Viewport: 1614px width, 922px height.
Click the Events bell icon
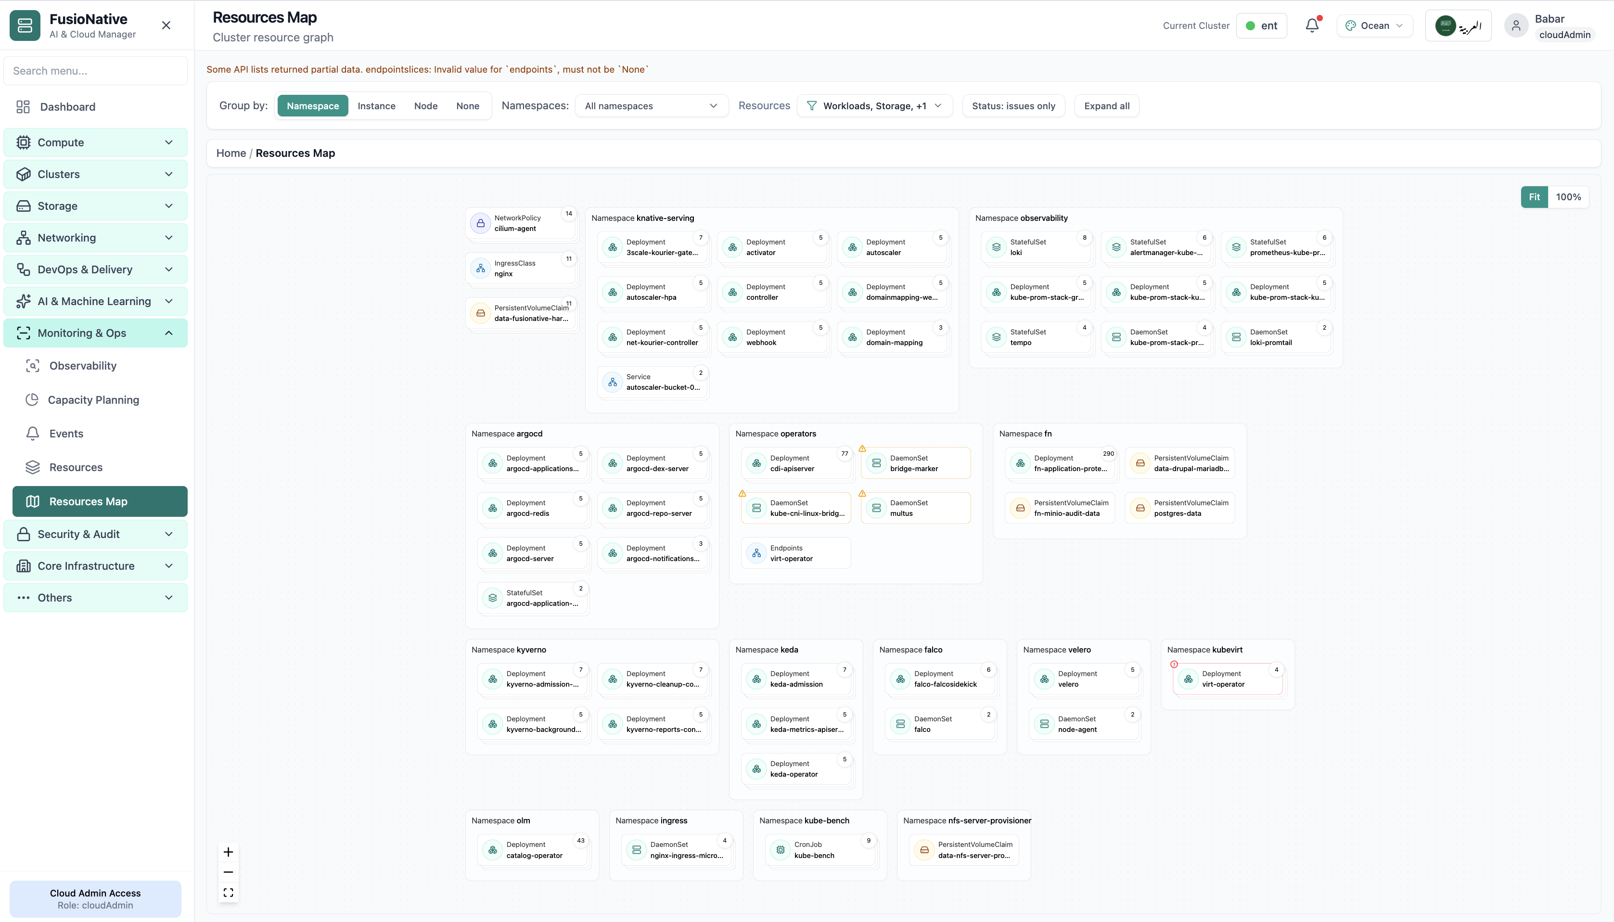33,433
